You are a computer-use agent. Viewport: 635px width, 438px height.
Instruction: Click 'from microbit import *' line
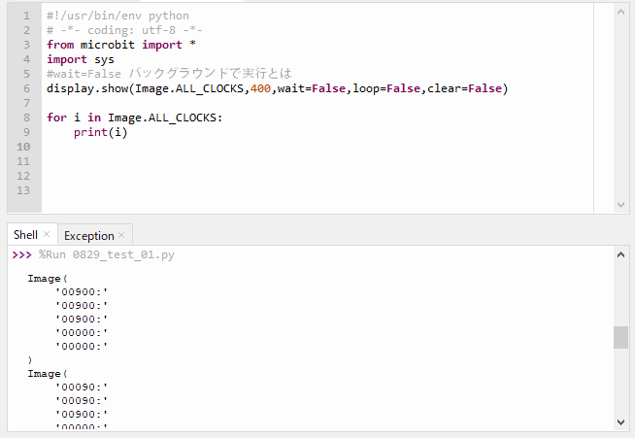121,45
